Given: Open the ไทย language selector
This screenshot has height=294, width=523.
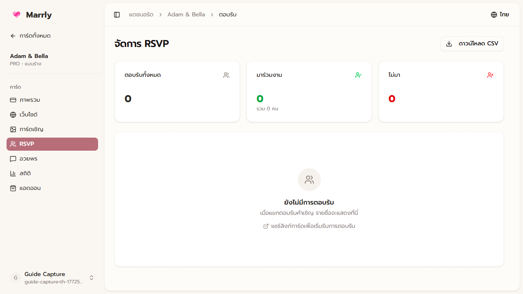Looking at the screenshot, I should [499, 14].
